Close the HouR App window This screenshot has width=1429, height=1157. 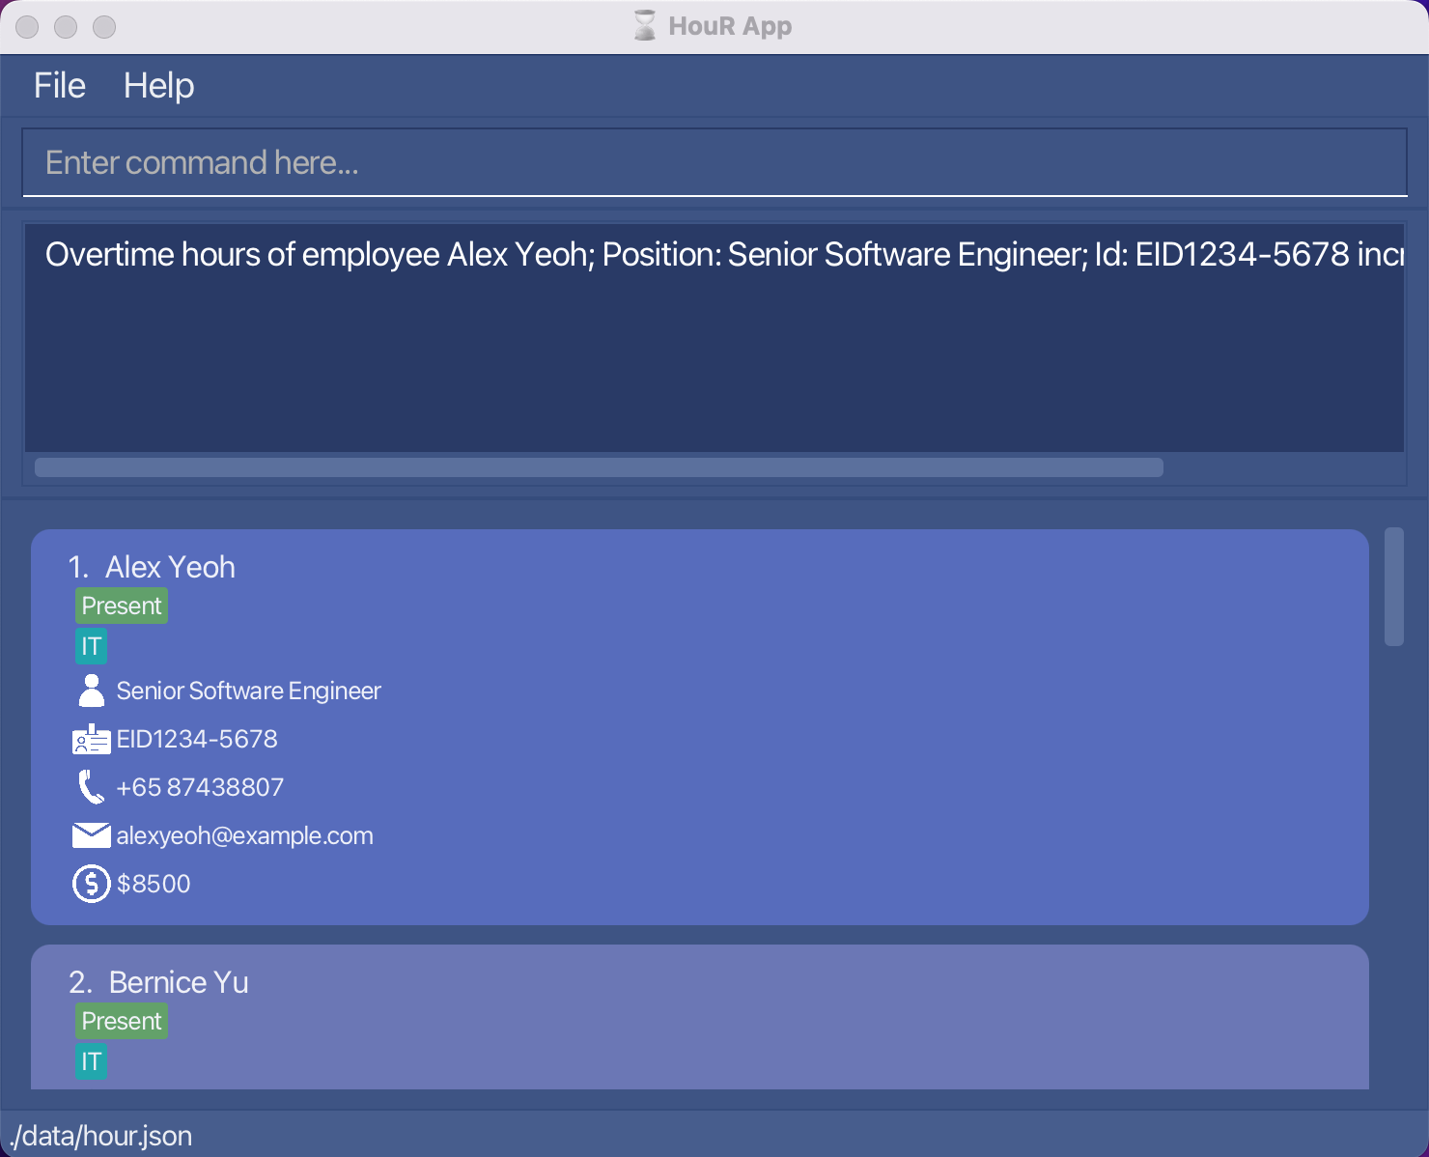(x=27, y=27)
